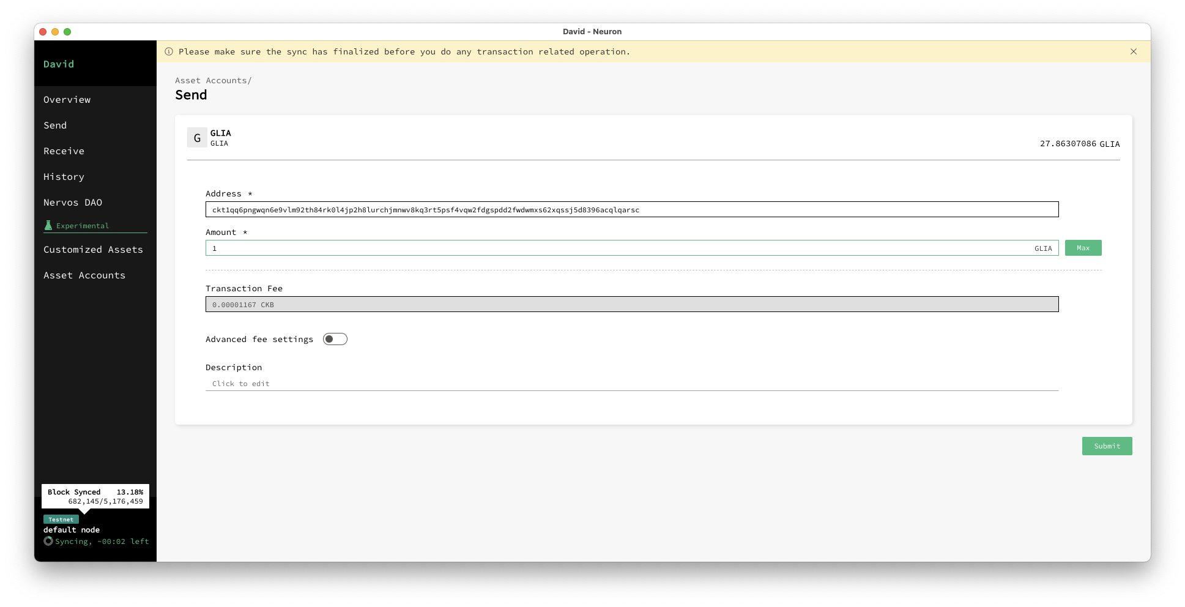Viewport: 1185px width, 607px height.
Task: Click the Block Synced 13.18% tooltip
Action: [95, 496]
